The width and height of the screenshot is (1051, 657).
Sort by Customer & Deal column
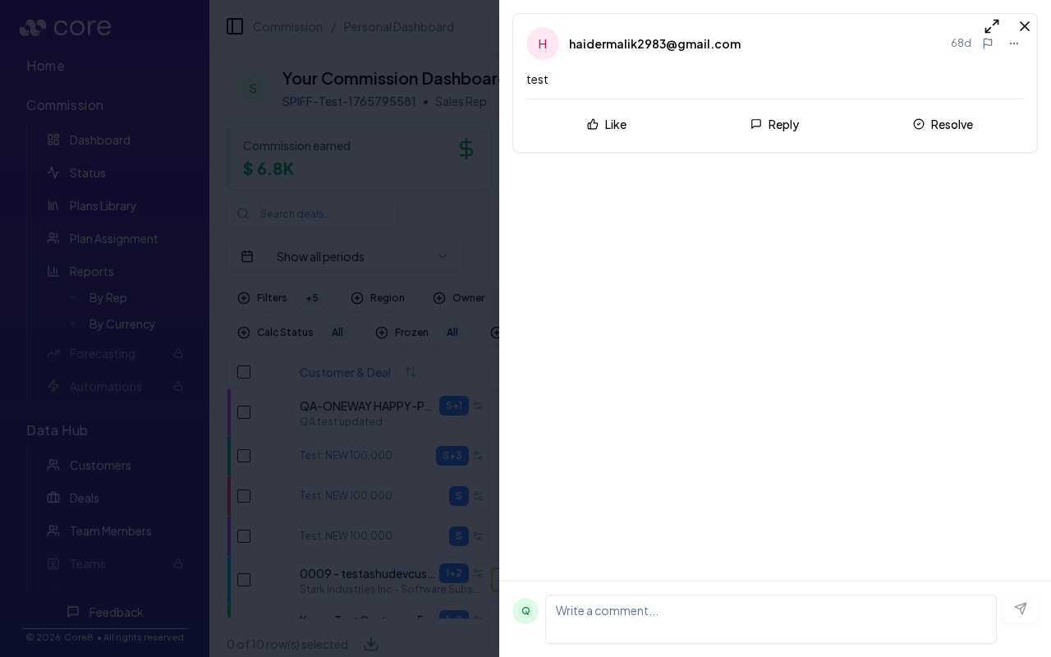pyautogui.click(x=411, y=372)
